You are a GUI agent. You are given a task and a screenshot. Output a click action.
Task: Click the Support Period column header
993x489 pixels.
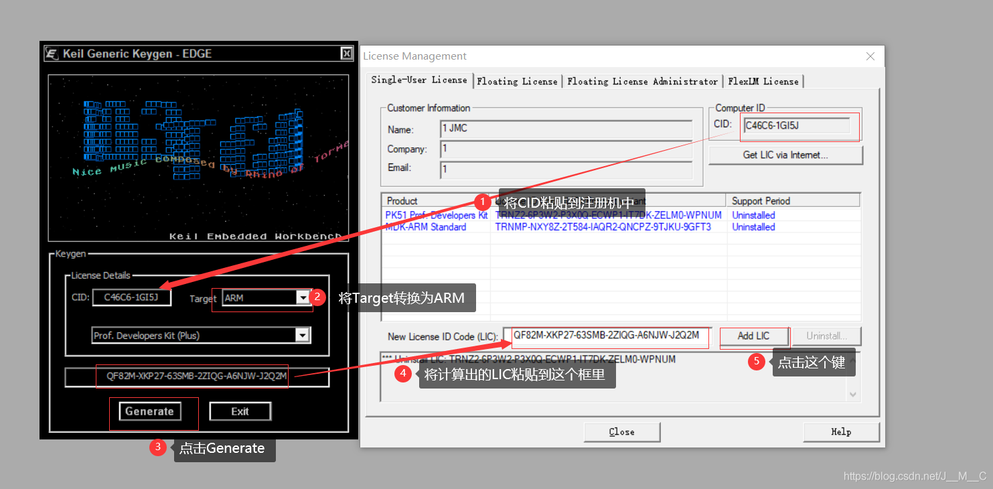click(793, 200)
